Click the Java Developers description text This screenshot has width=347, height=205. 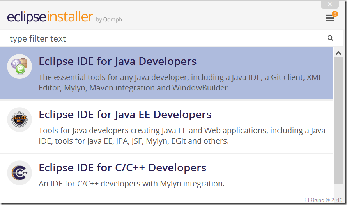(x=180, y=82)
